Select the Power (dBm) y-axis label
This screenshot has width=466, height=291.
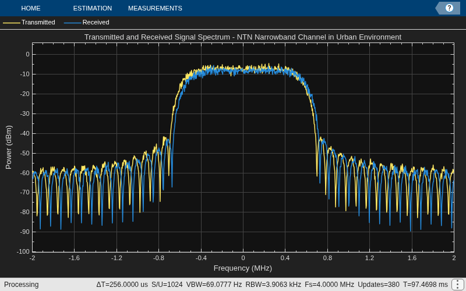point(9,148)
